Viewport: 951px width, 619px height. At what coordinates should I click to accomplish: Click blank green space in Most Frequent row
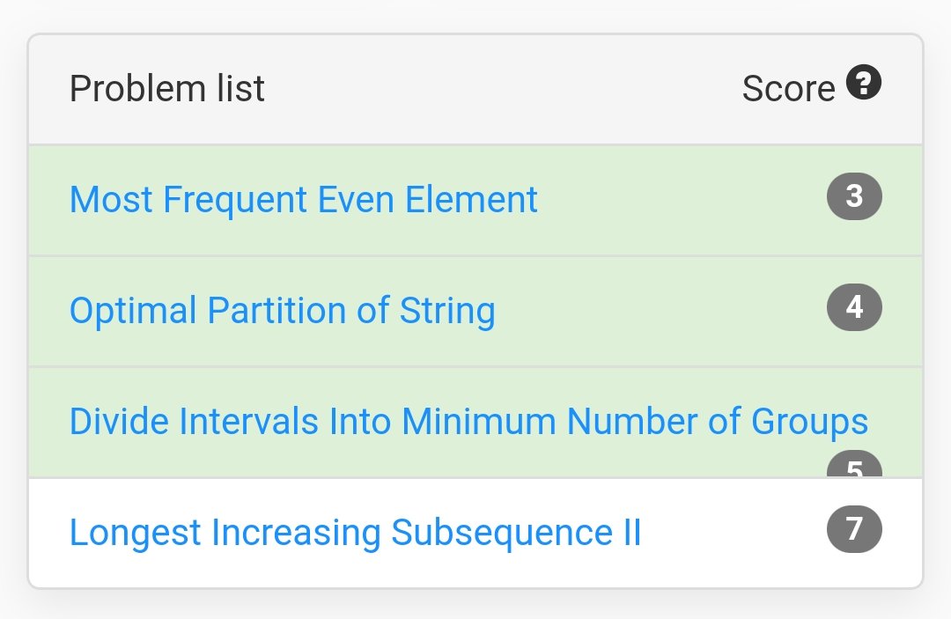pyautogui.click(x=679, y=200)
